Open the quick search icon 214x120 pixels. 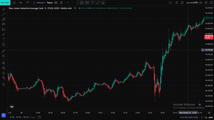click(x=177, y=3)
